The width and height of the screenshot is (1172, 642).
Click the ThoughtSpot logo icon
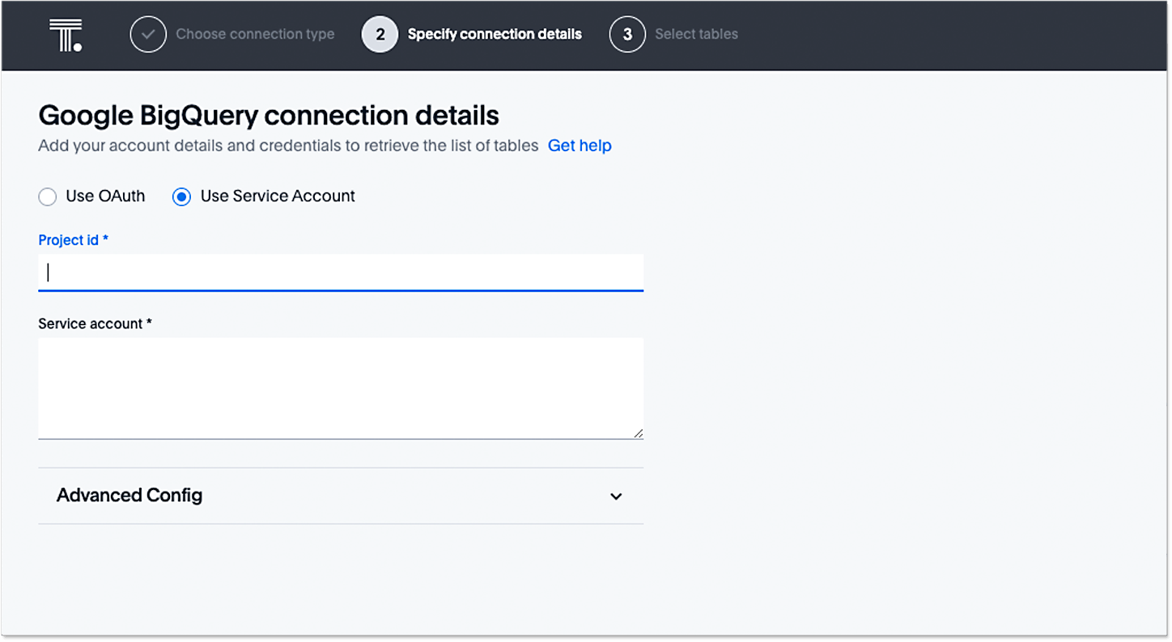tap(66, 36)
